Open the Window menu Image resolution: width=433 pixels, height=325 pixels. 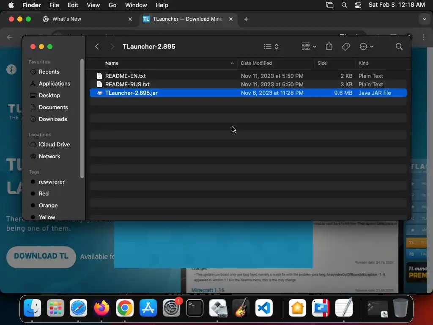coord(136,5)
